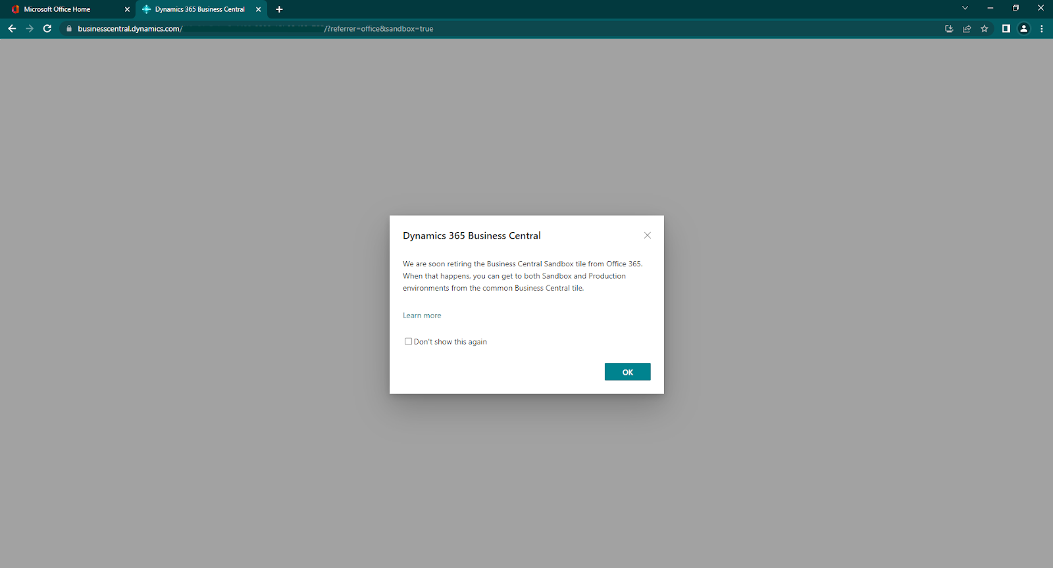Expand the tab search dropdown arrow
The height and width of the screenshot is (568, 1053).
point(965,8)
